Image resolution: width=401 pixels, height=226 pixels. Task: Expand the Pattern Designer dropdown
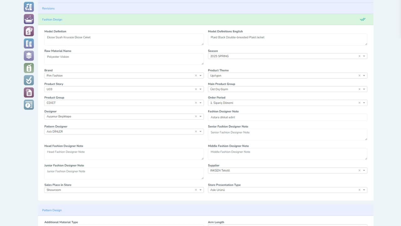coord(200,132)
